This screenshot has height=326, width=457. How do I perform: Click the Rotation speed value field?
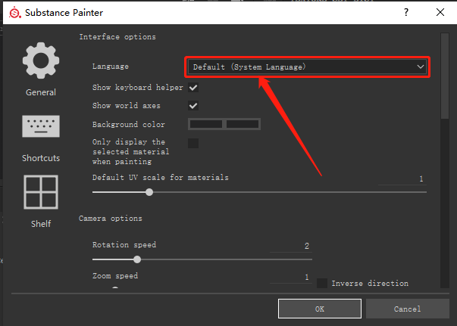point(291,246)
